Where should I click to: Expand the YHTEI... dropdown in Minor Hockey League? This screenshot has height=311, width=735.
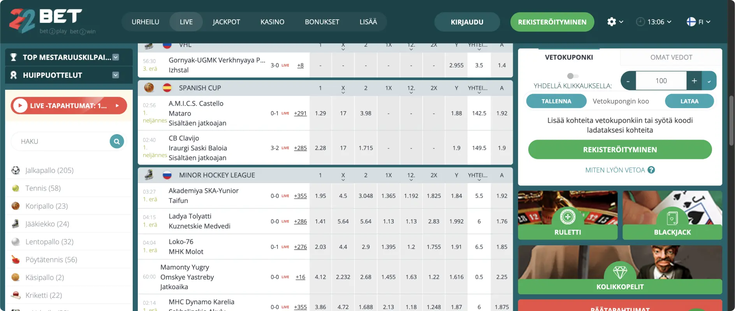(479, 180)
